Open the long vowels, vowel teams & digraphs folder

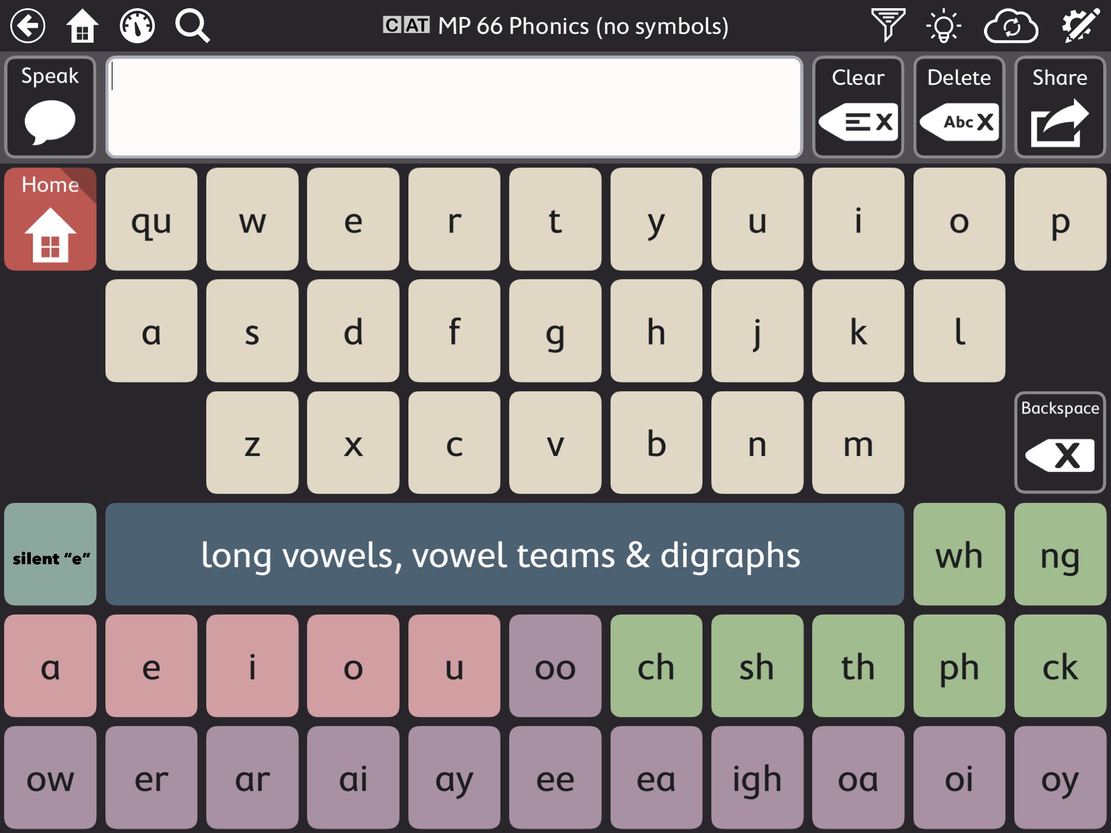(x=504, y=555)
